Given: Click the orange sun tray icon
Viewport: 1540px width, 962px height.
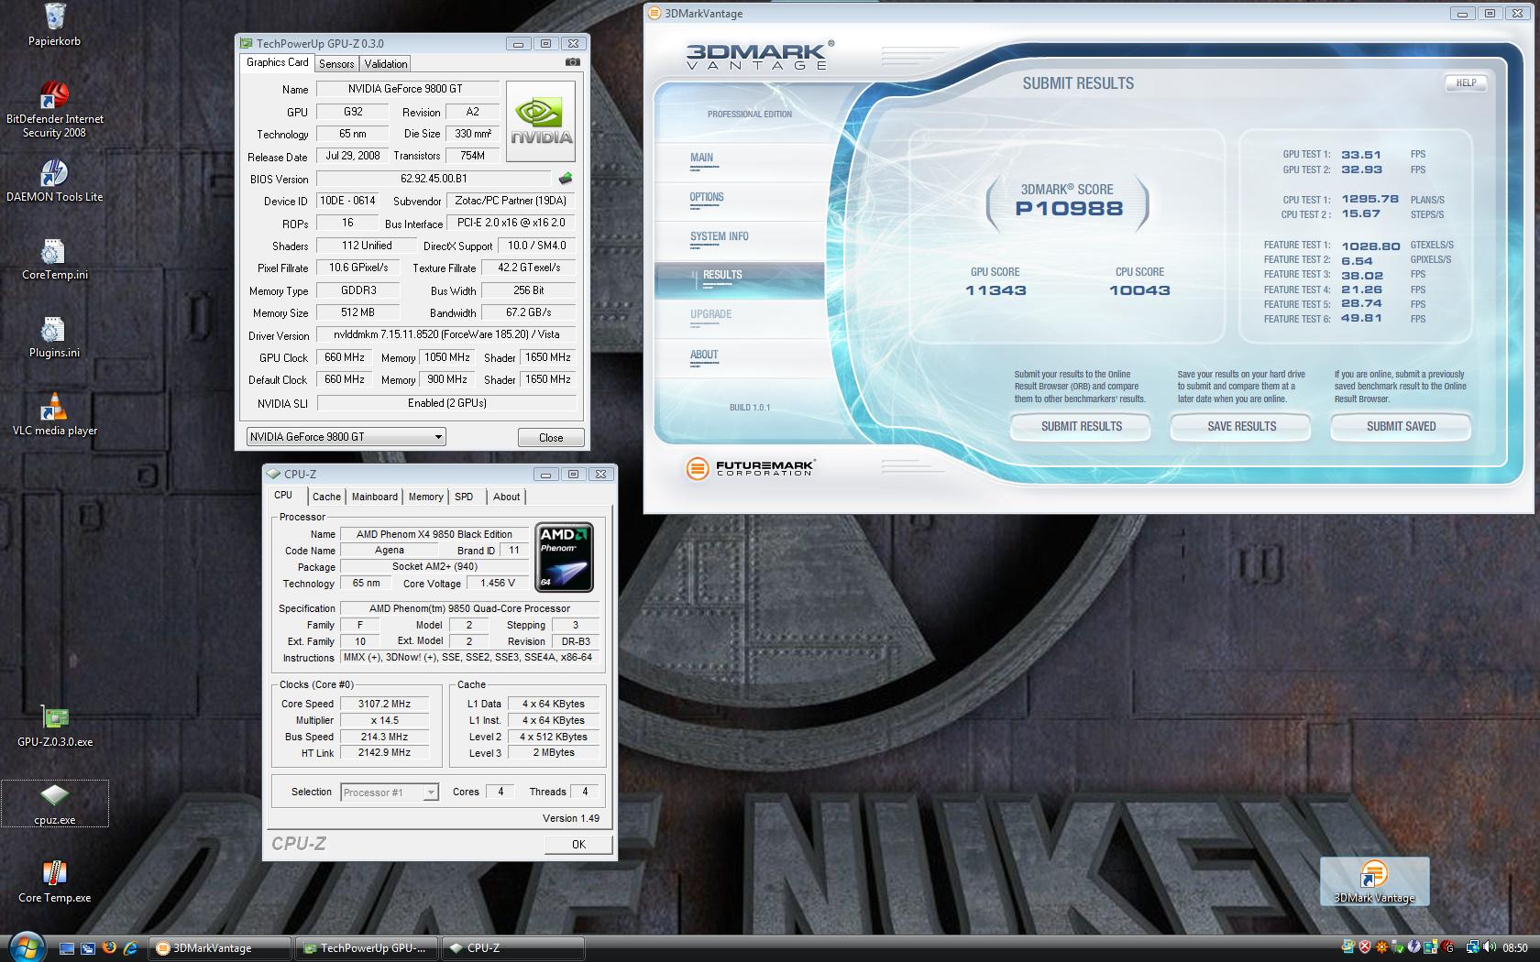Looking at the screenshot, I should coord(1381,946).
